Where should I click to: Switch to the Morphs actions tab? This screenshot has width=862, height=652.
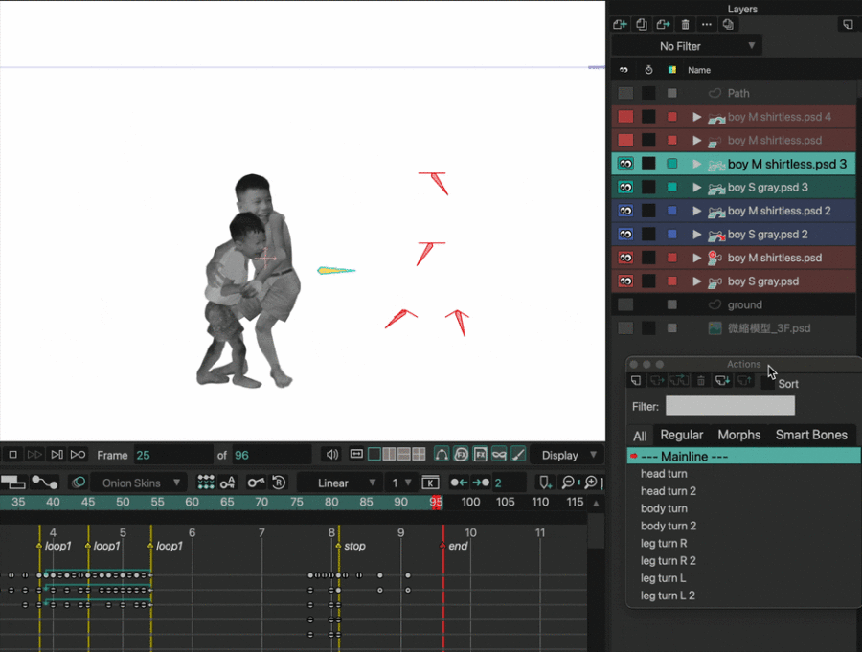(x=739, y=435)
